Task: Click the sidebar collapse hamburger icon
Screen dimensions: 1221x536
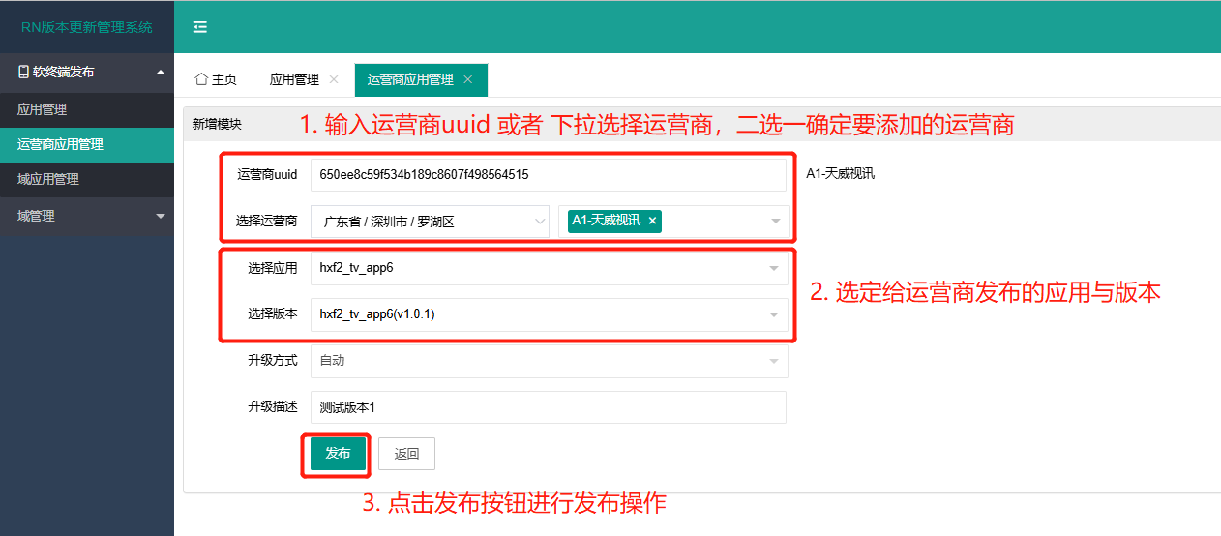Action: (200, 27)
